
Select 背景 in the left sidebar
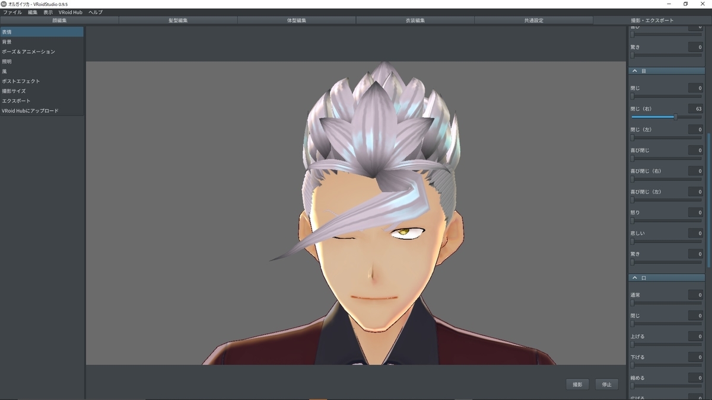42,42
